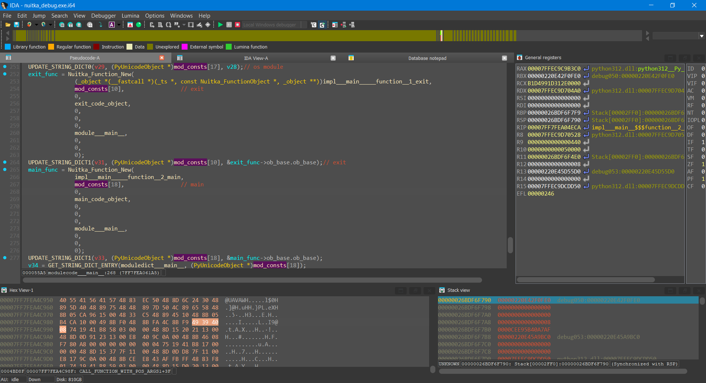Image resolution: width=706 pixels, height=383 pixels.
Task: Open the Debugger menu
Action: coord(103,16)
